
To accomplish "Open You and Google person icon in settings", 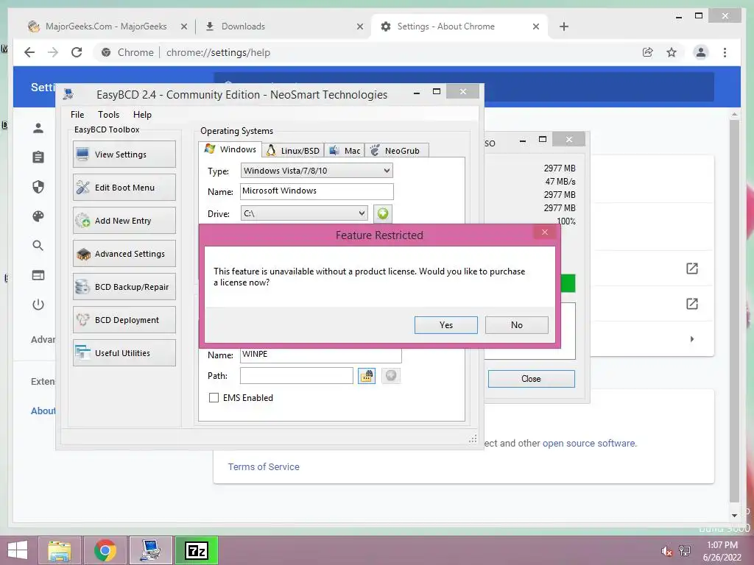I will (x=38, y=128).
